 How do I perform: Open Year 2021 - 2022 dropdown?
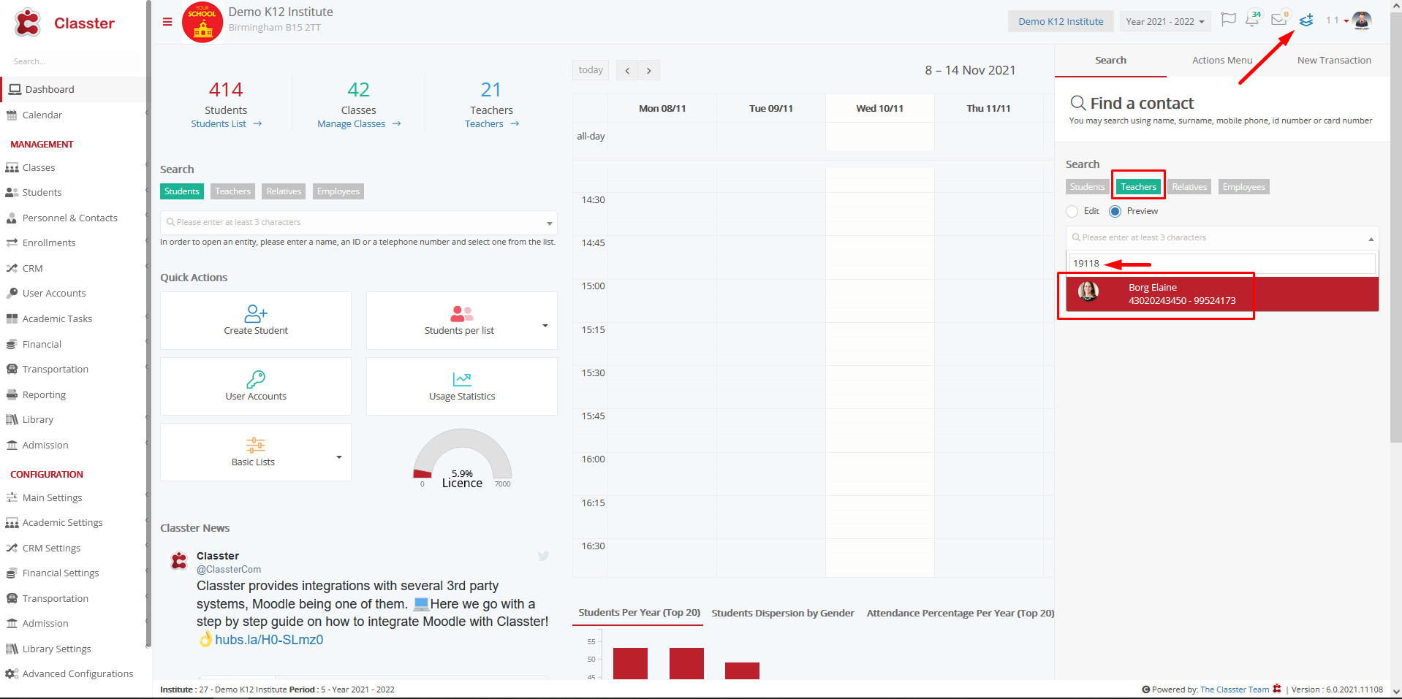click(1164, 21)
